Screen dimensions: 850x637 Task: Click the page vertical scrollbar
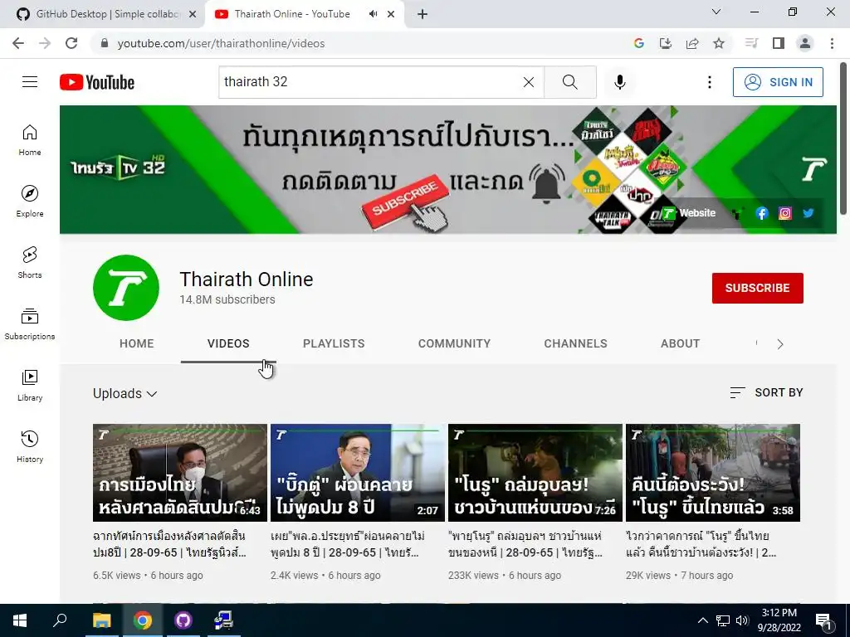tap(843, 139)
